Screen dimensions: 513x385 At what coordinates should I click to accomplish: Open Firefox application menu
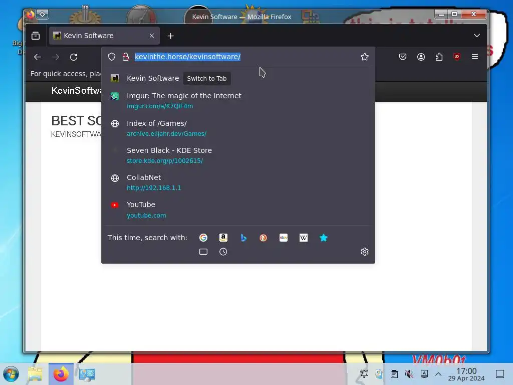click(x=475, y=57)
